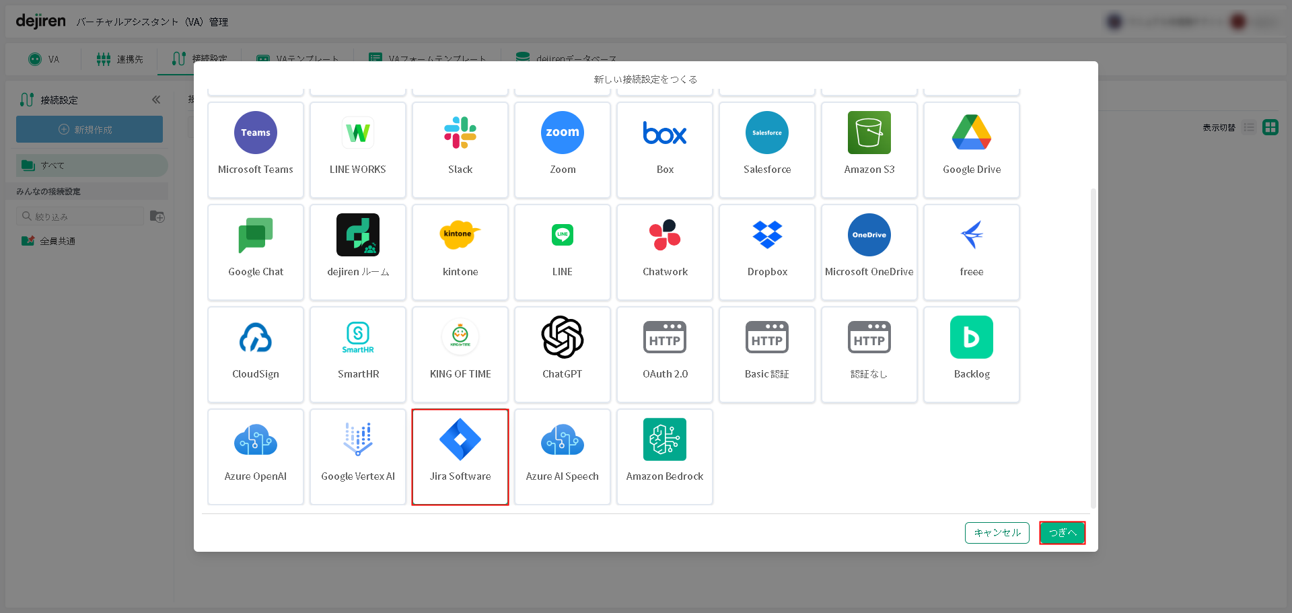Select the Jira Software connector
The height and width of the screenshot is (613, 1292).
pos(460,457)
